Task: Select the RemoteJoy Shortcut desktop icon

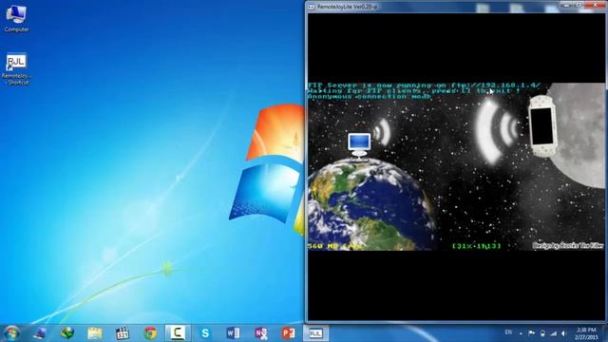Action: click(16, 68)
